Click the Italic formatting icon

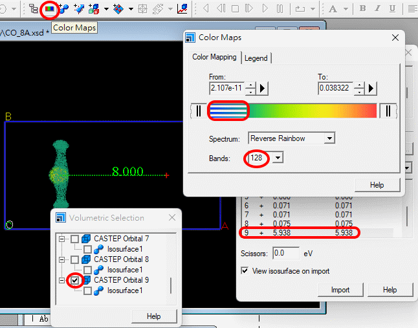coord(379,9)
